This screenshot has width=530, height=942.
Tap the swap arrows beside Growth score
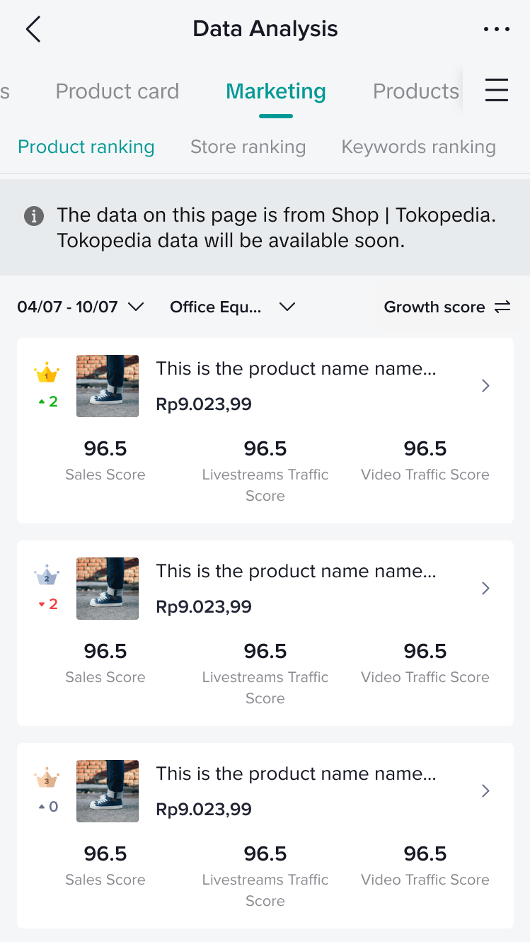[x=502, y=307]
